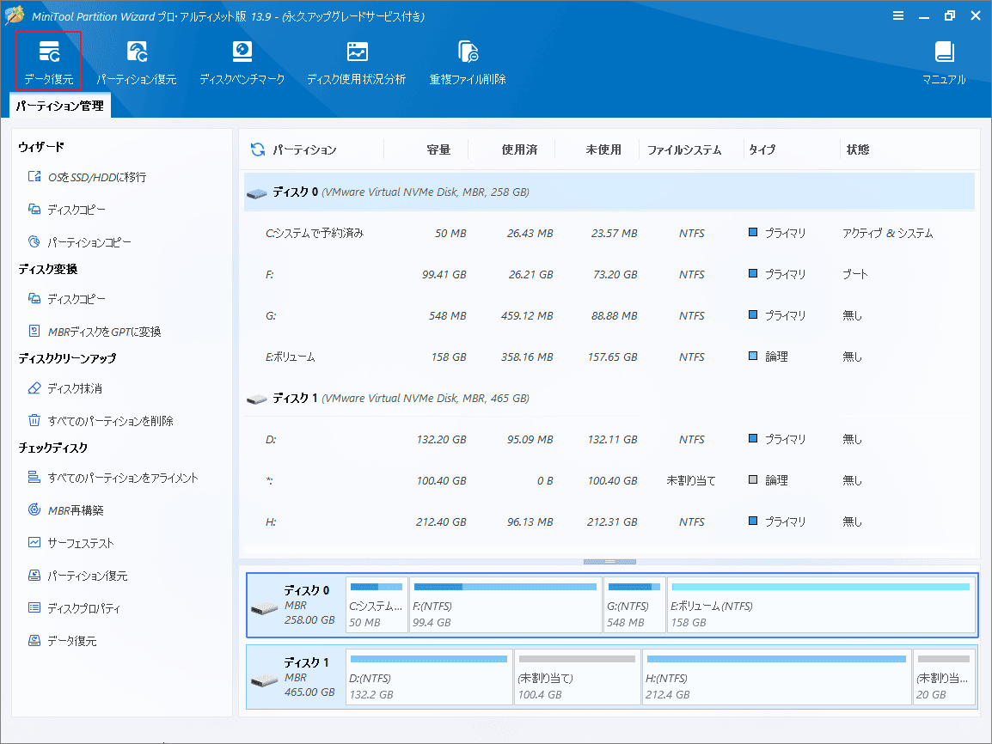
Task: Open ディスク使用状況分析 tool
Action: coord(356,62)
